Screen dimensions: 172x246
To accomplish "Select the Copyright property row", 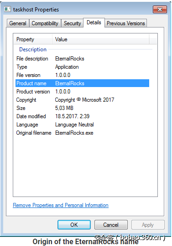I will pyautogui.click(x=82, y=100).
